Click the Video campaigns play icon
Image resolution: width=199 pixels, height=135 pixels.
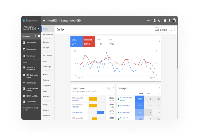click(24, 56)
